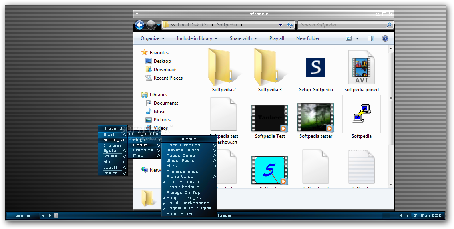Open Misc. in the Configuration menu

[145, 155]
